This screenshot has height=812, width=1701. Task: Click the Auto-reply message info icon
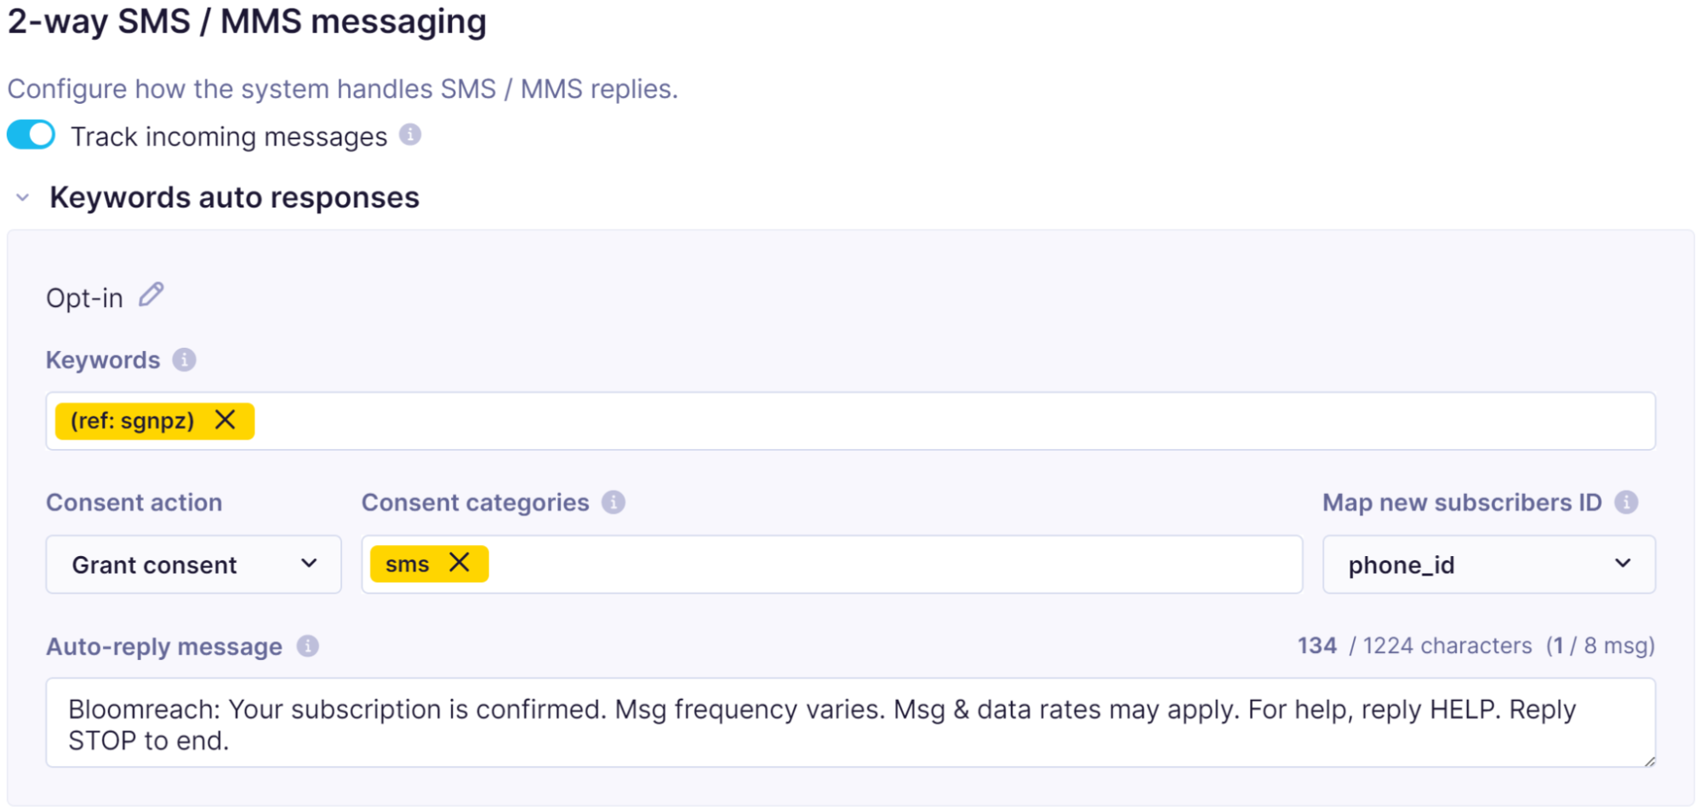point(308,646)
